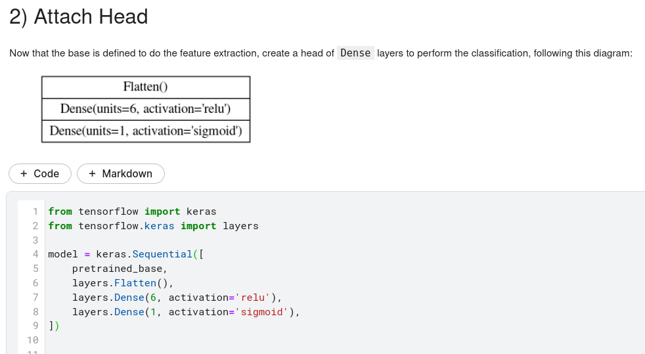Click line number 4 in the gutter

coord(35,254)
